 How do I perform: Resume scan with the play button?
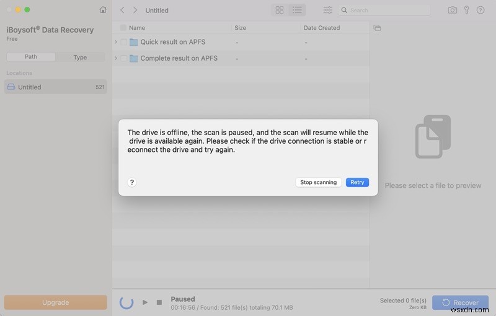145,302
